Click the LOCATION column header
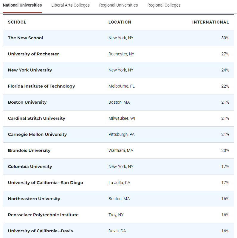The height and width of the screenshot is (238, 237). [x=120, y=22]
